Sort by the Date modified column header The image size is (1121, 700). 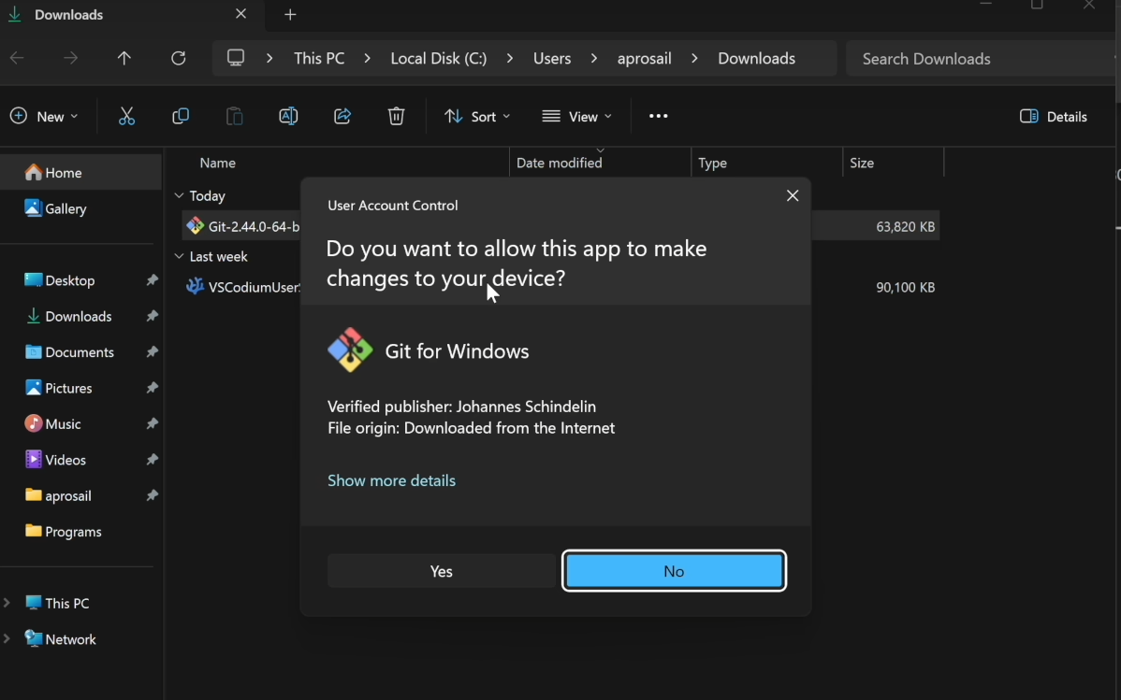pos(559,163)
